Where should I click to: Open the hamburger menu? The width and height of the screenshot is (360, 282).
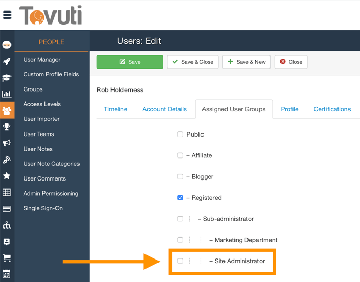pos(7,15)
